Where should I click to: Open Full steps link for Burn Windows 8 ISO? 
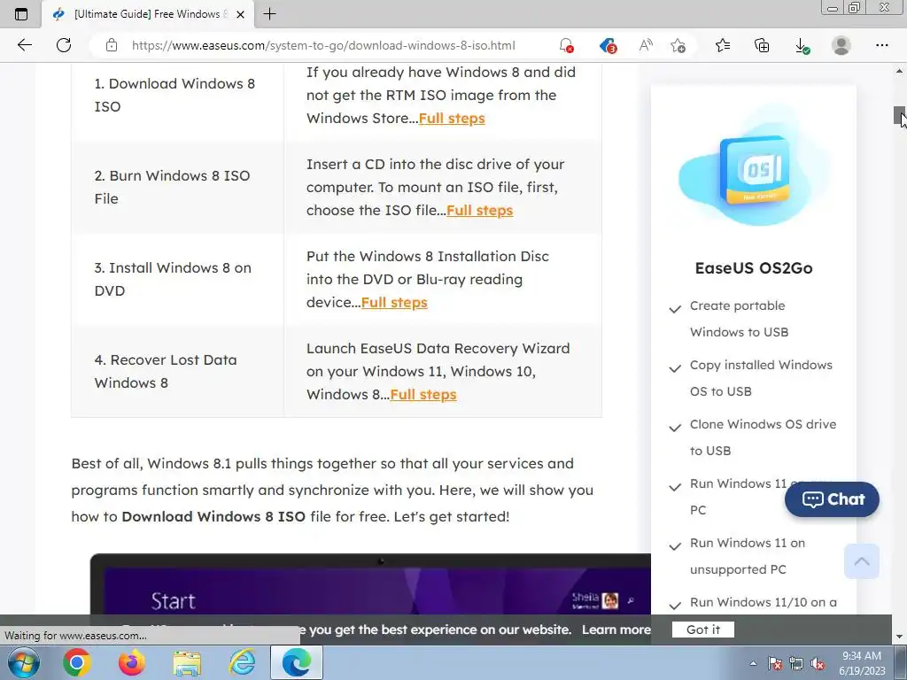(479, 210)
